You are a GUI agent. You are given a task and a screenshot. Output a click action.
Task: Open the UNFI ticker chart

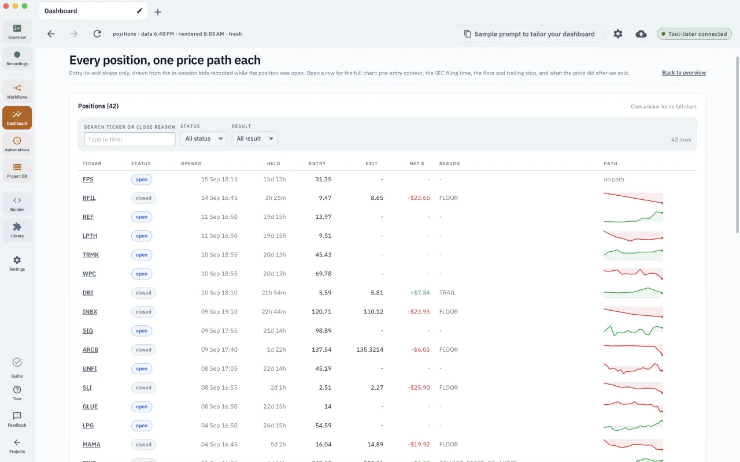[90, 369]
